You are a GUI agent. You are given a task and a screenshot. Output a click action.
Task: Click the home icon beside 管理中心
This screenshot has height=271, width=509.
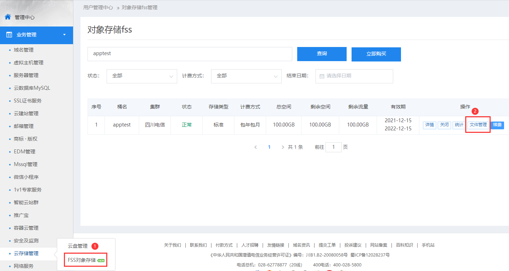tap(8, 17)
